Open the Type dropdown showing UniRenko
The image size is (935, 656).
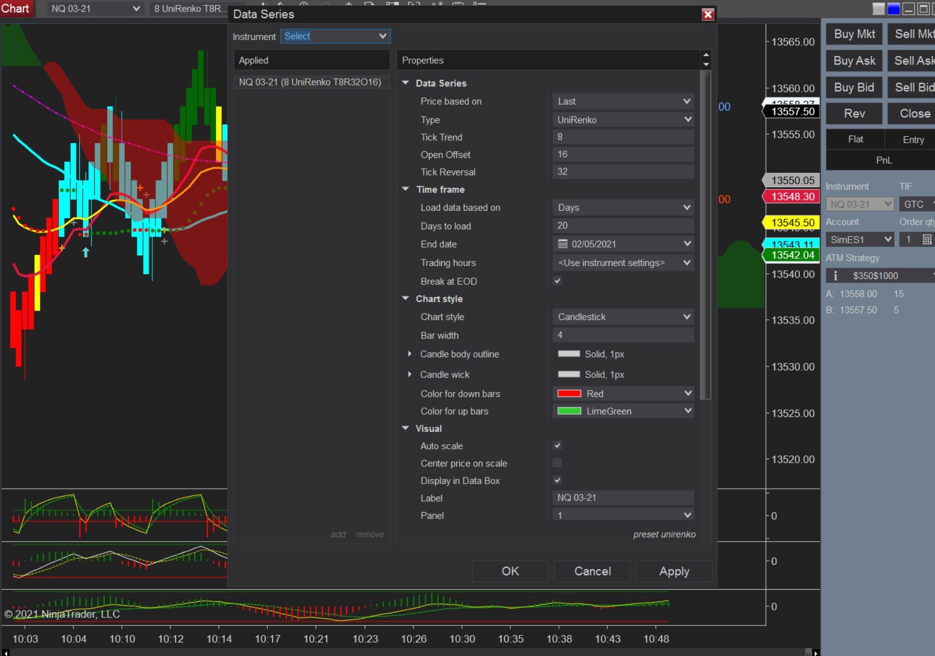[623, 120]
